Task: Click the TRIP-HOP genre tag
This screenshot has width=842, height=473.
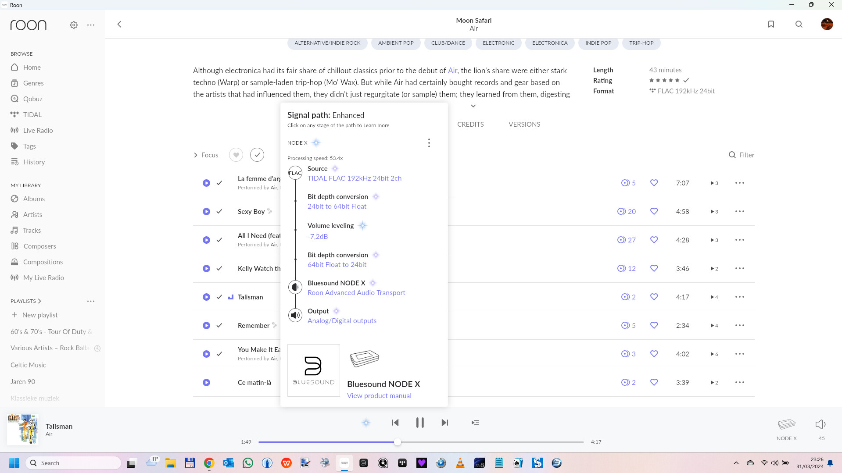Action: point(641,43)
